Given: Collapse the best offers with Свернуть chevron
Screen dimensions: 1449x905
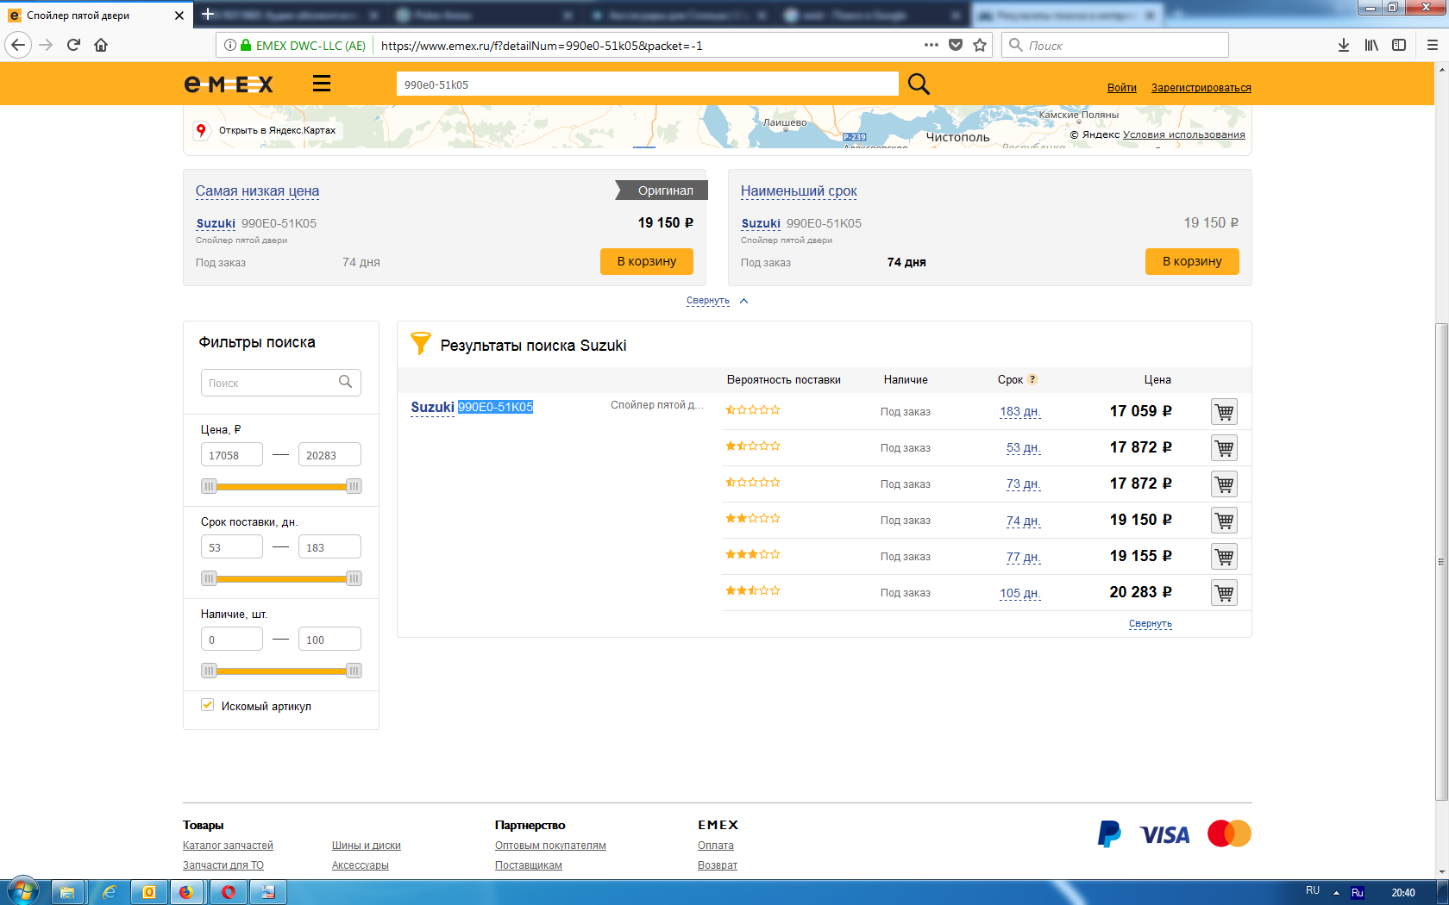Looking at the screenshot, I should 743,301.
